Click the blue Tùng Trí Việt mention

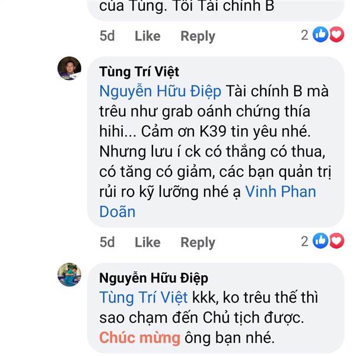coord(144,298)
